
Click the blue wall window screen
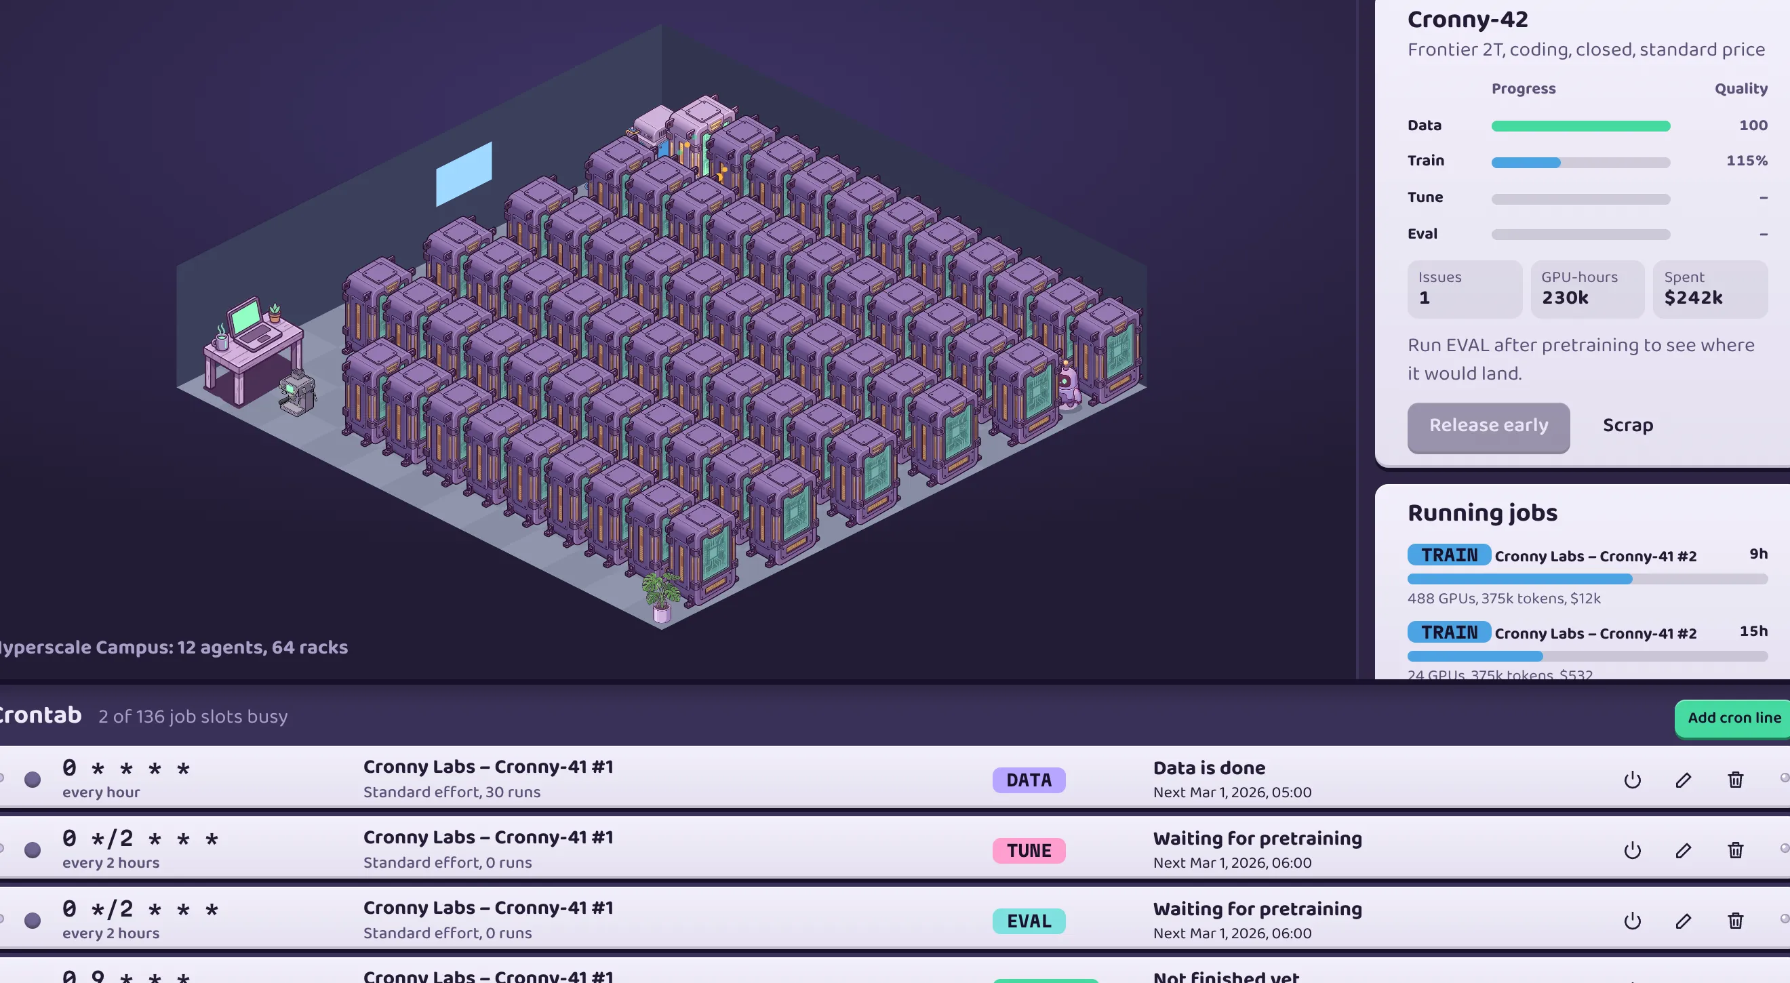[x=464, y=174]
